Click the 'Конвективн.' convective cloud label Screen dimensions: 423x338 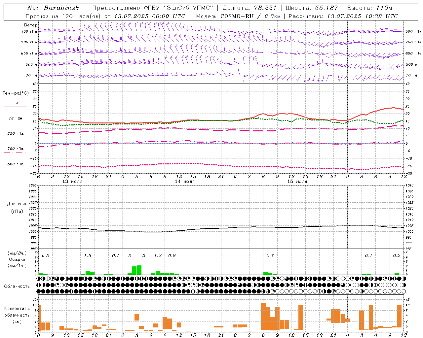(17, 309)
